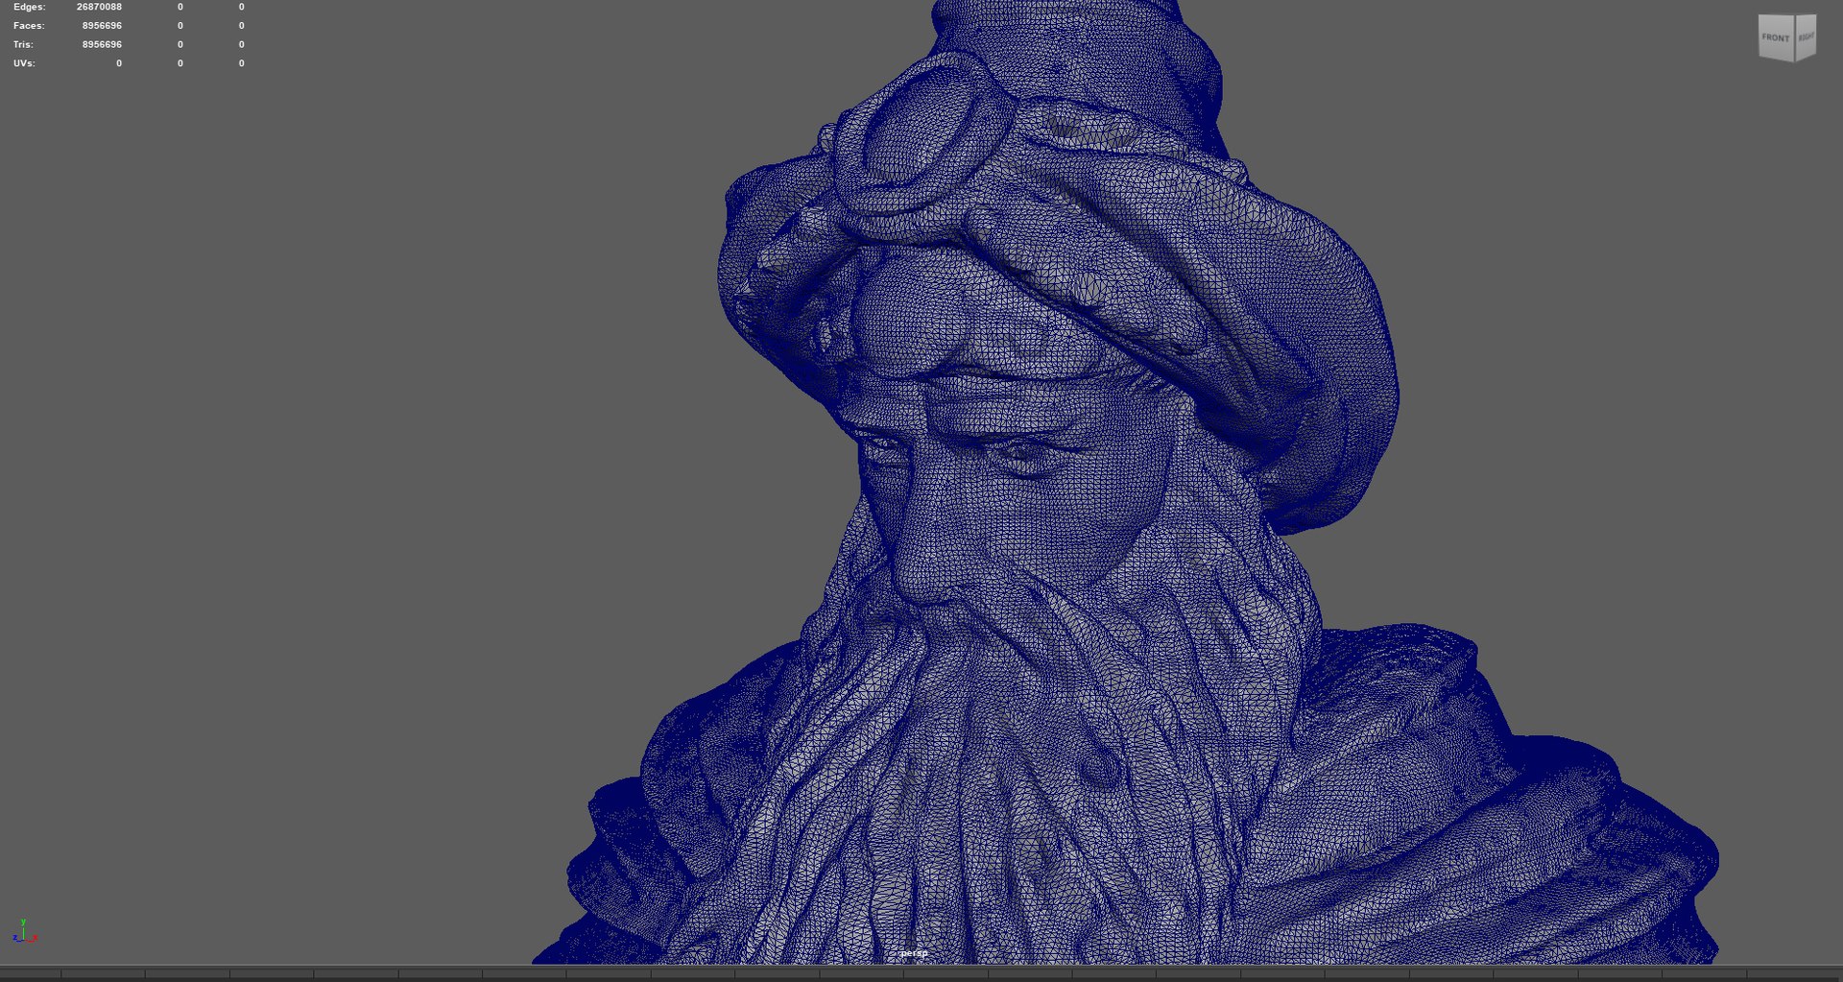Click the 'Edges:' HUD label
The image size is (1843, 982).
coord(29,7)
